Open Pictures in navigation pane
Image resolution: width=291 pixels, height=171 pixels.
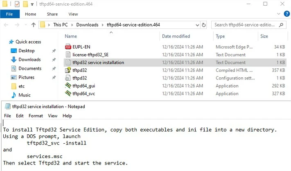[26, 77]
